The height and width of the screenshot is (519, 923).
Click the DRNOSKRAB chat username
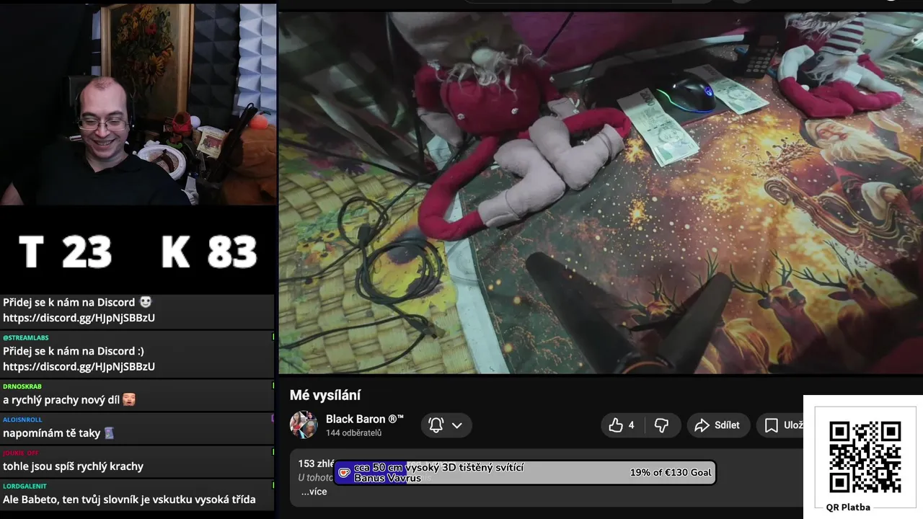pyautogui.click(x=22, y=386)
